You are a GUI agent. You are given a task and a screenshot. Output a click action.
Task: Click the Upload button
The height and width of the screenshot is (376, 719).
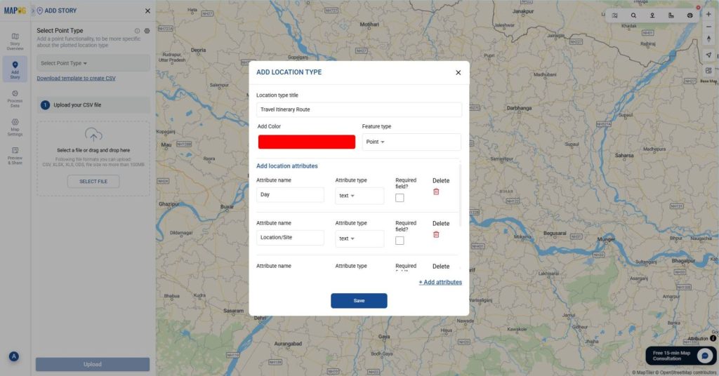coord(93,364)
